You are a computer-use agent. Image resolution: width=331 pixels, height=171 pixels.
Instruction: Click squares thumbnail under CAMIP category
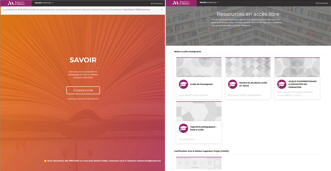click(199, 164)
